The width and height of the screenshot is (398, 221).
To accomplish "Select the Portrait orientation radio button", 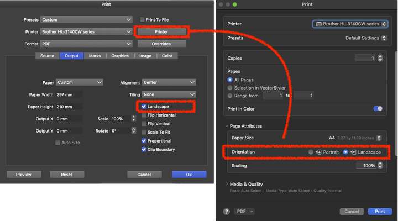I will (x=311, y=152).
